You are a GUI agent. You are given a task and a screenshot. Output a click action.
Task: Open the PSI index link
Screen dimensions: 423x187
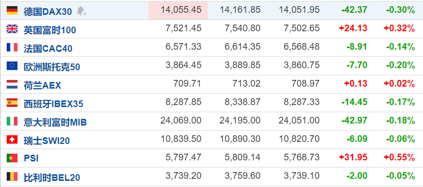(x=31, y=158)
